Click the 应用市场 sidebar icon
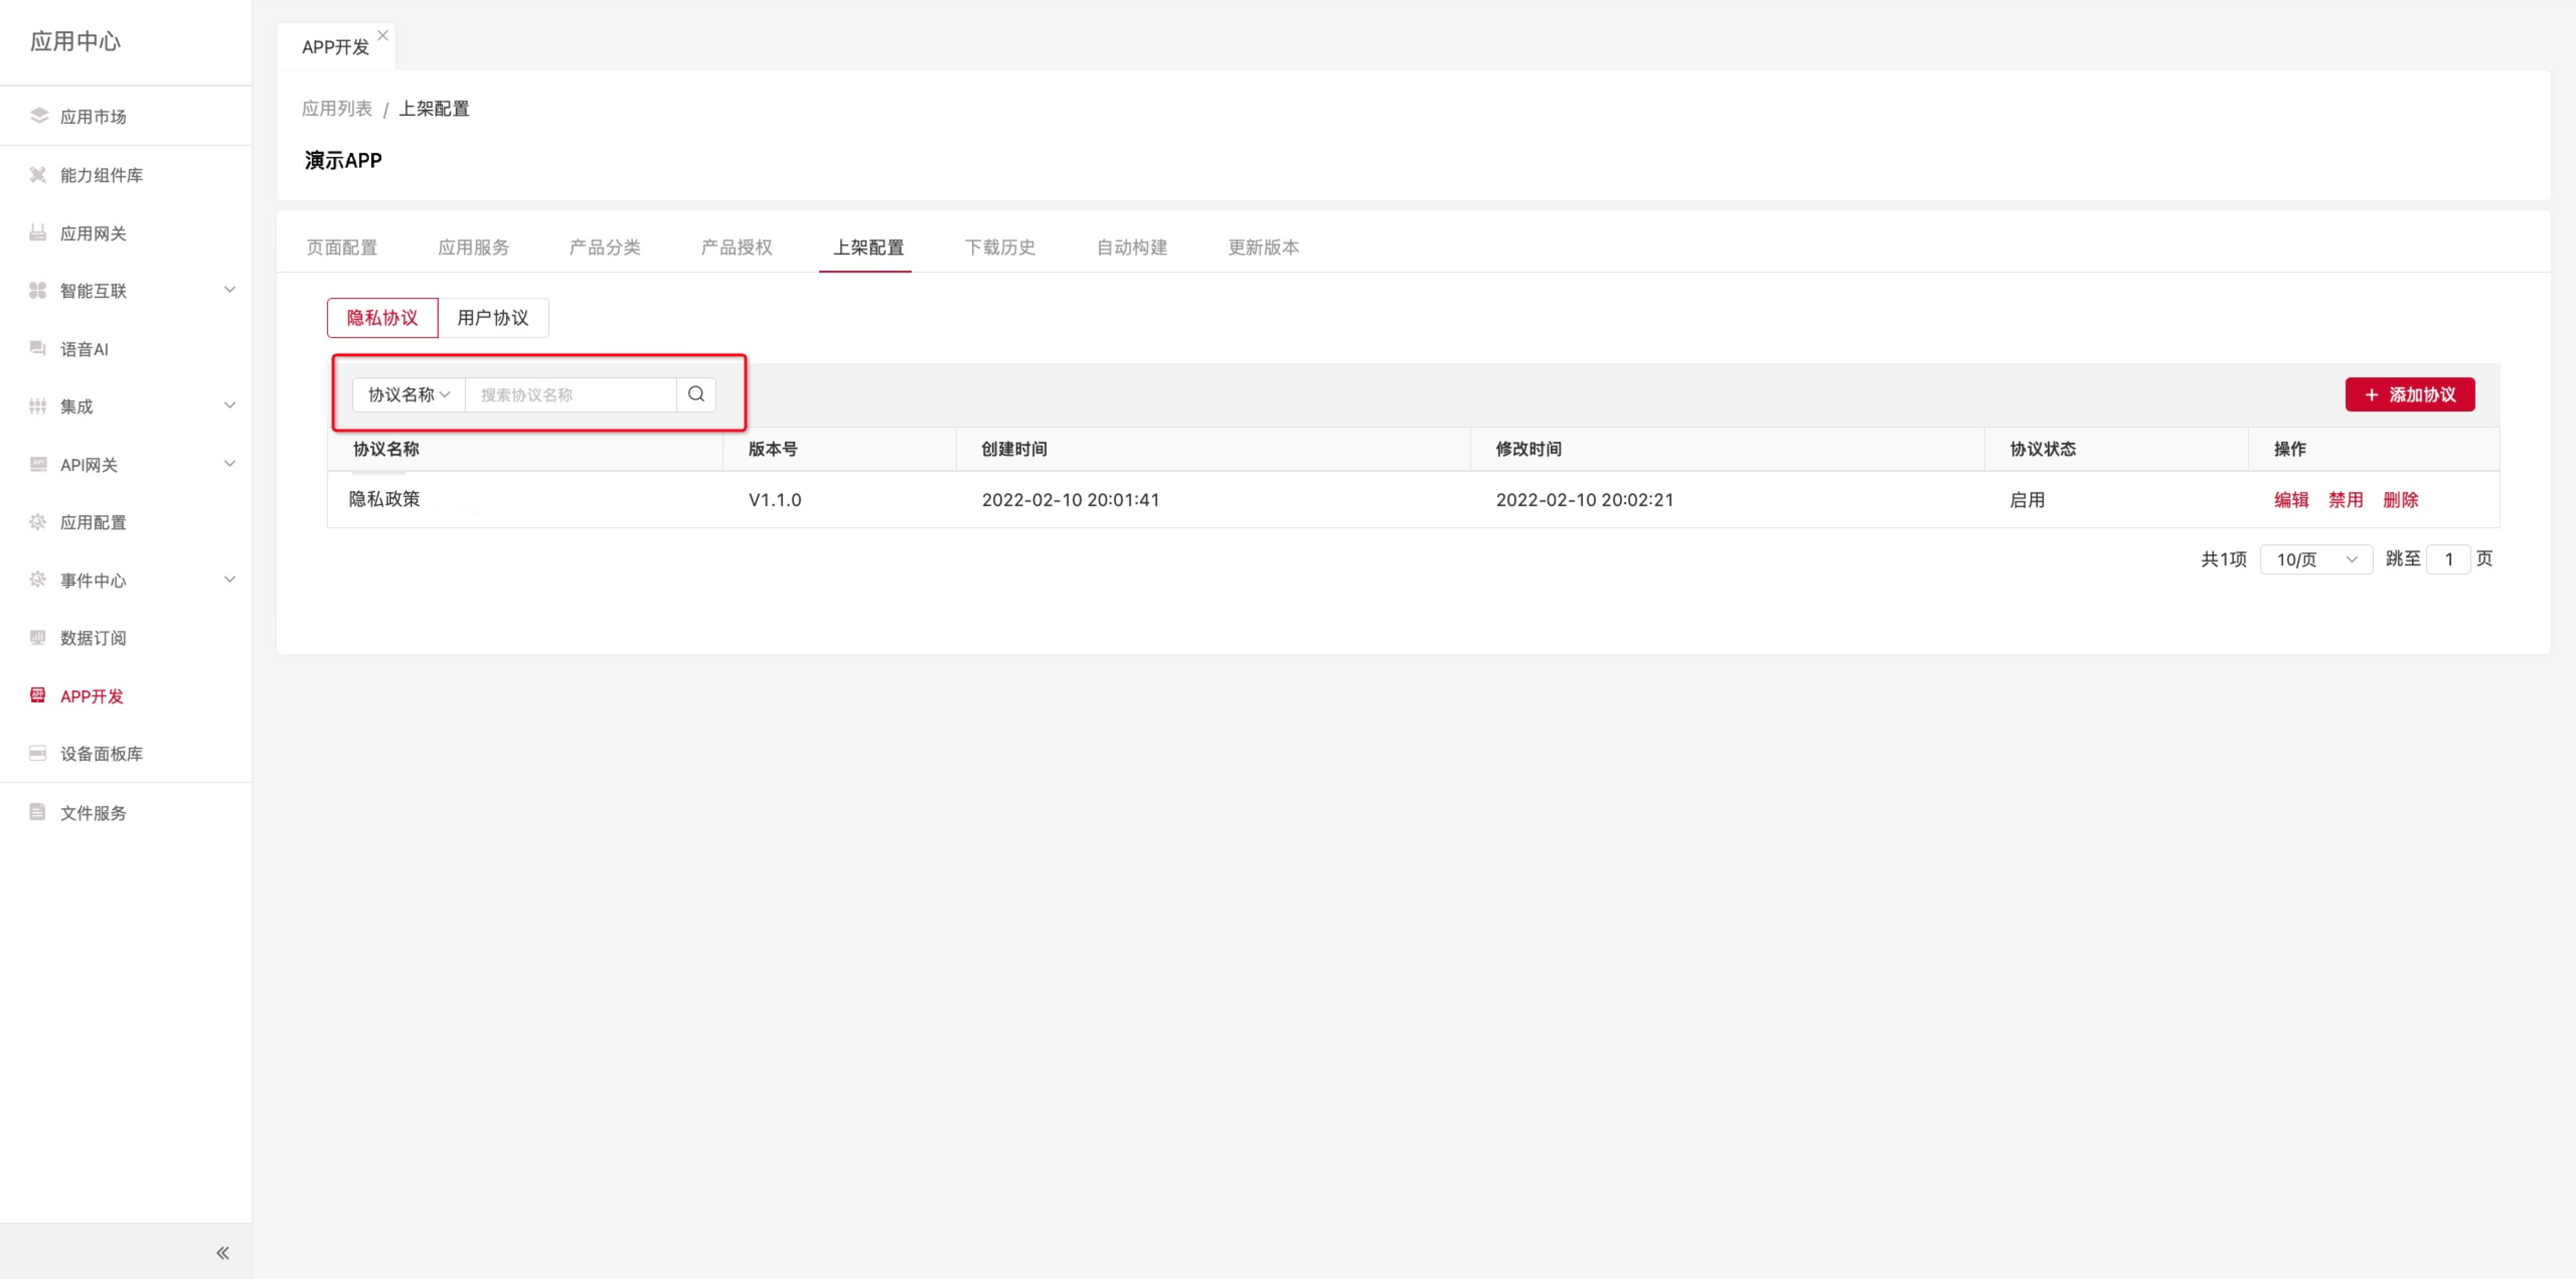Image resolution: width=2576 pixels, height=1279 pixels. pos(39,116)
